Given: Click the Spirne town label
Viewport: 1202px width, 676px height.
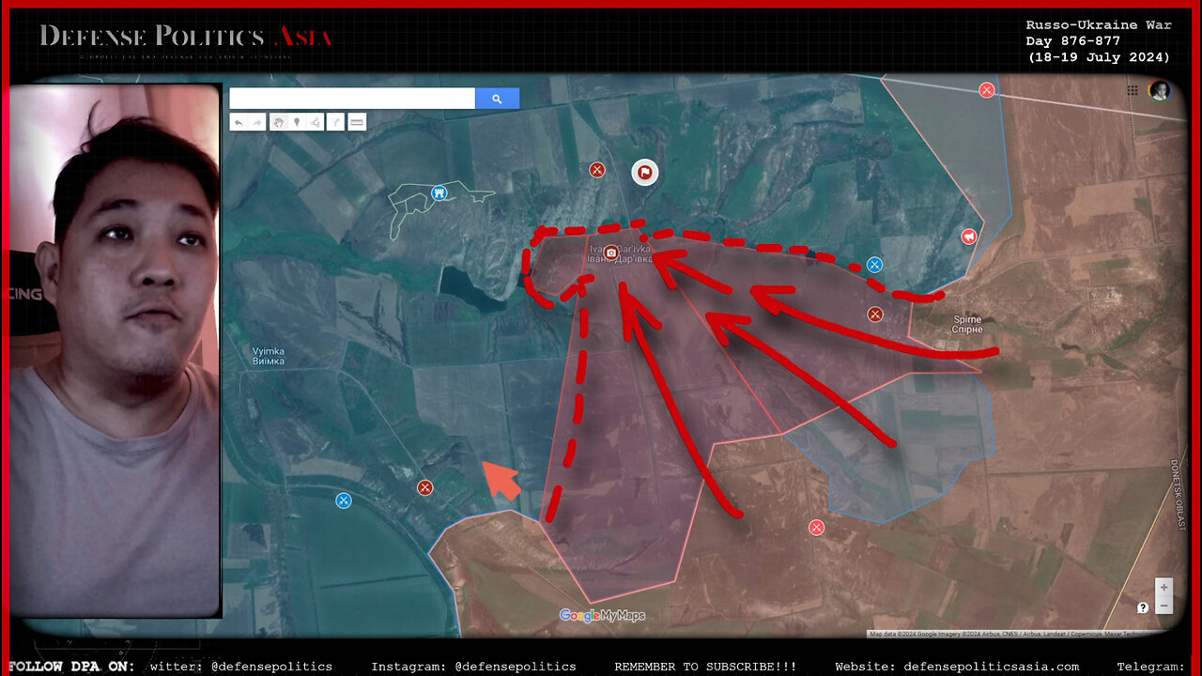Looking at the screenshot, I should (967, 325).
